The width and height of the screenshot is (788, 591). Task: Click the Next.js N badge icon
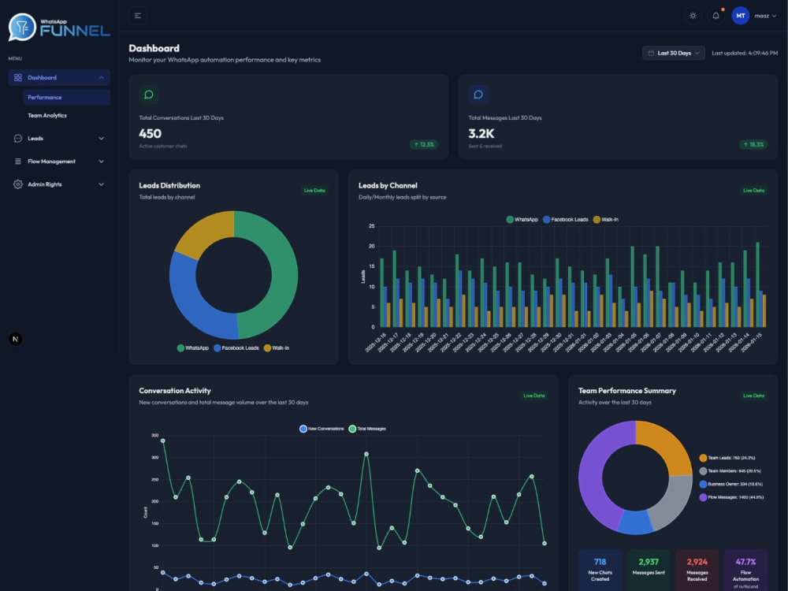tap(16, 339)
